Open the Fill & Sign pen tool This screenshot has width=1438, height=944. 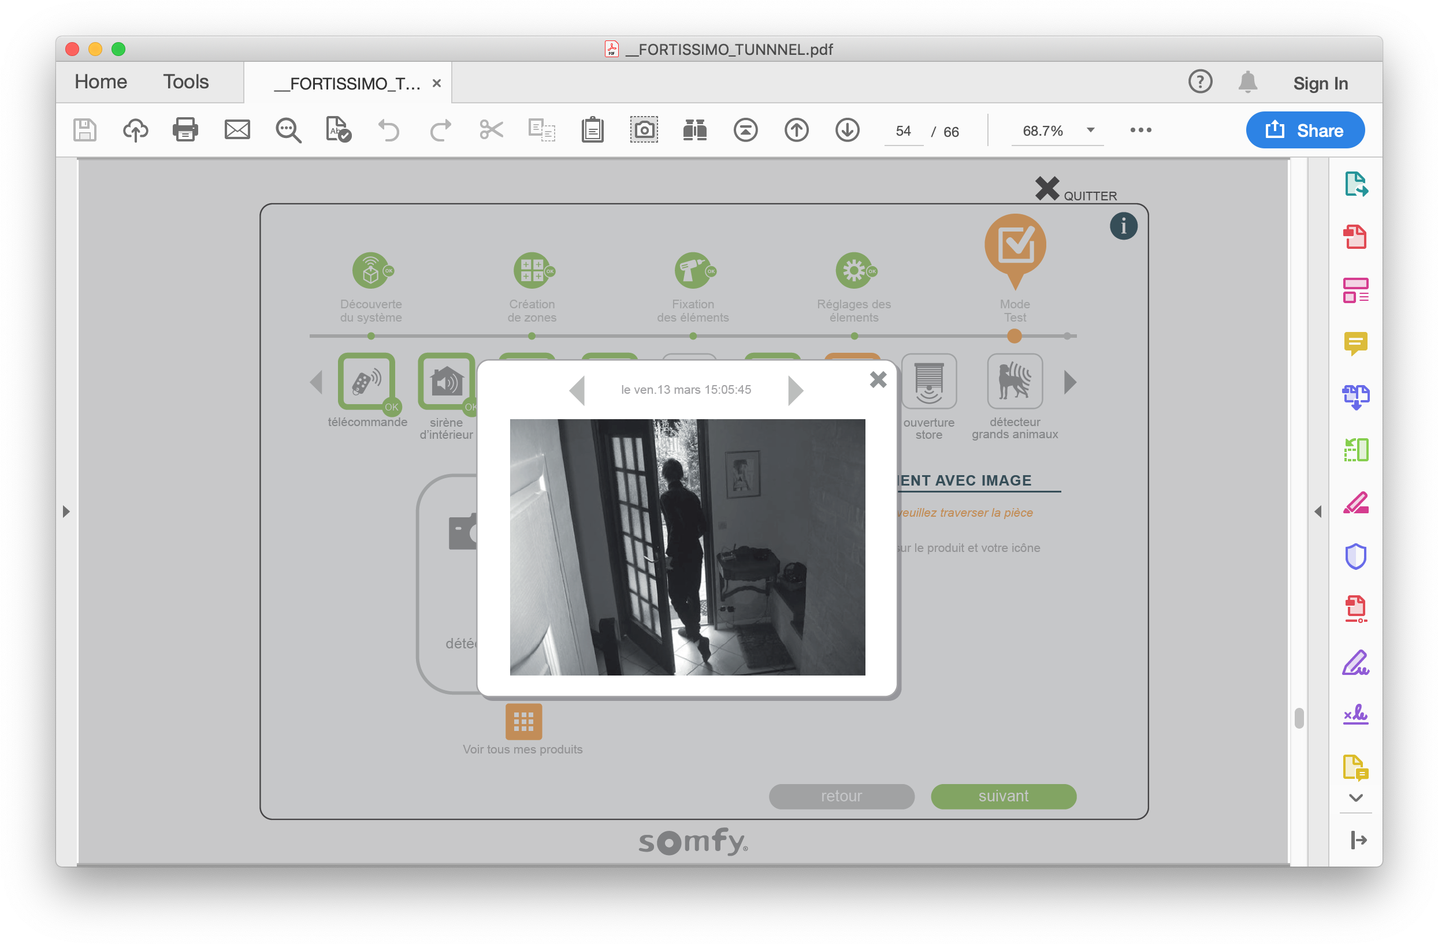click(x=1355, y=663)
